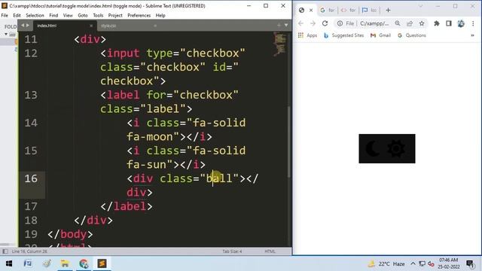Click the "ball" class name in code
Screen dimensions: 482x271
219,178
